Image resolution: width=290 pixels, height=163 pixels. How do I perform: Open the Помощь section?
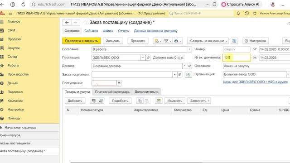click(14, 118)
